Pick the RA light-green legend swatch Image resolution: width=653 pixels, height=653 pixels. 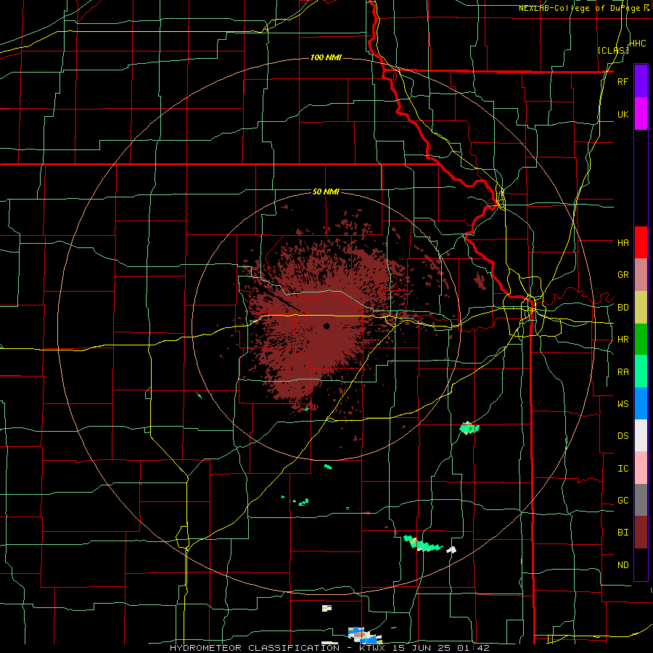pyautogui.click(x=641, y=371)
